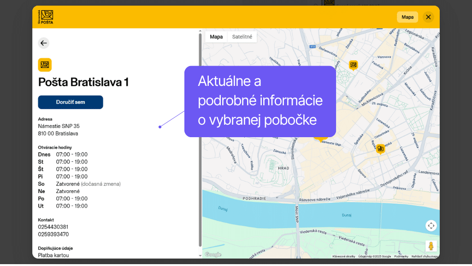Click the yellow post icon above Pošta Bratislava 1
This screenshot has width=472, height=266.
tap(45, 65)
